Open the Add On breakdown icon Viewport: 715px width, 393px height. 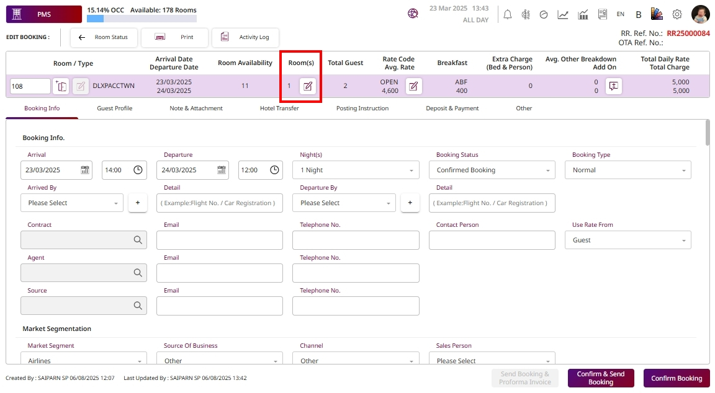tap(613, 86)
